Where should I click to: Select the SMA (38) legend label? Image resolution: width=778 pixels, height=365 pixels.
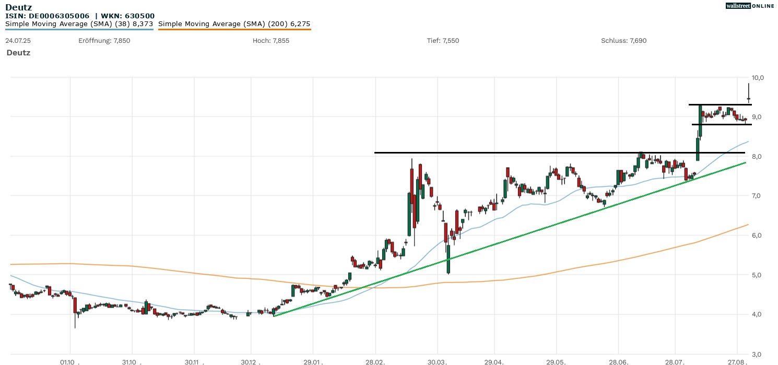(79, 23)
